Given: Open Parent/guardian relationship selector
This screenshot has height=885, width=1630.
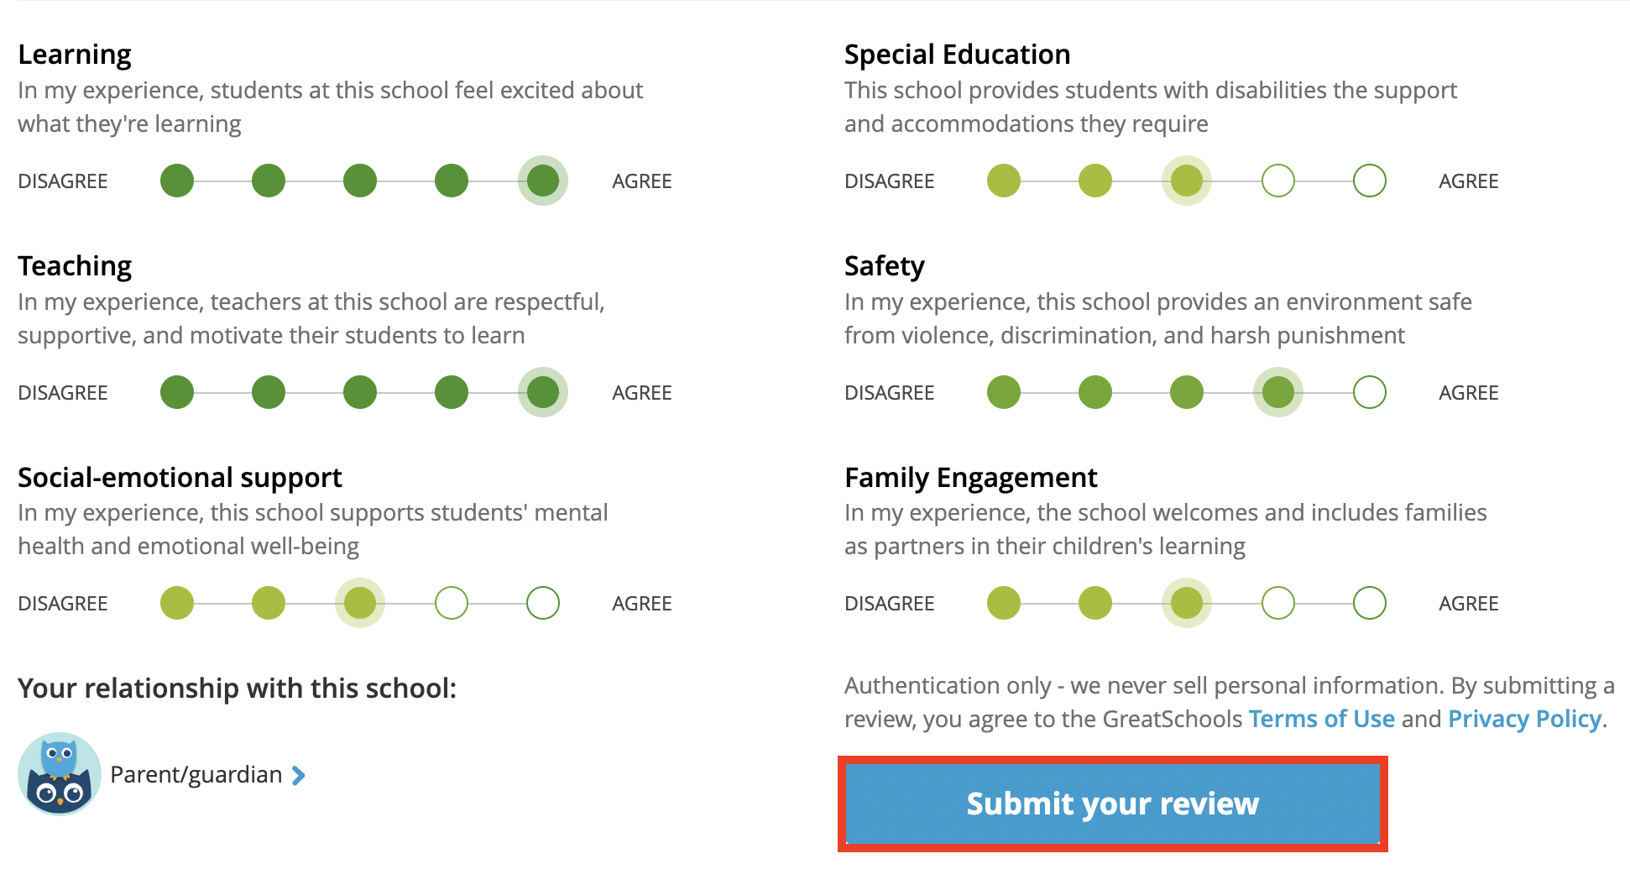Looking at the screenshot, I should [x=196, y=774].
